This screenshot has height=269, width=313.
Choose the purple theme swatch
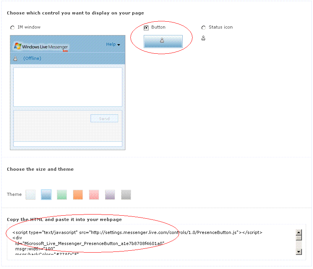pos(110,195)
